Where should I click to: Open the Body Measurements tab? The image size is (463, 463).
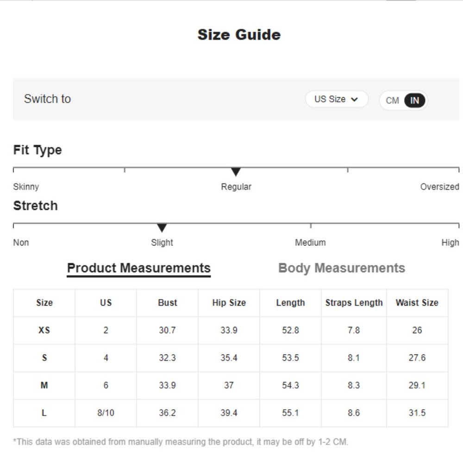(x=342, y=268)
